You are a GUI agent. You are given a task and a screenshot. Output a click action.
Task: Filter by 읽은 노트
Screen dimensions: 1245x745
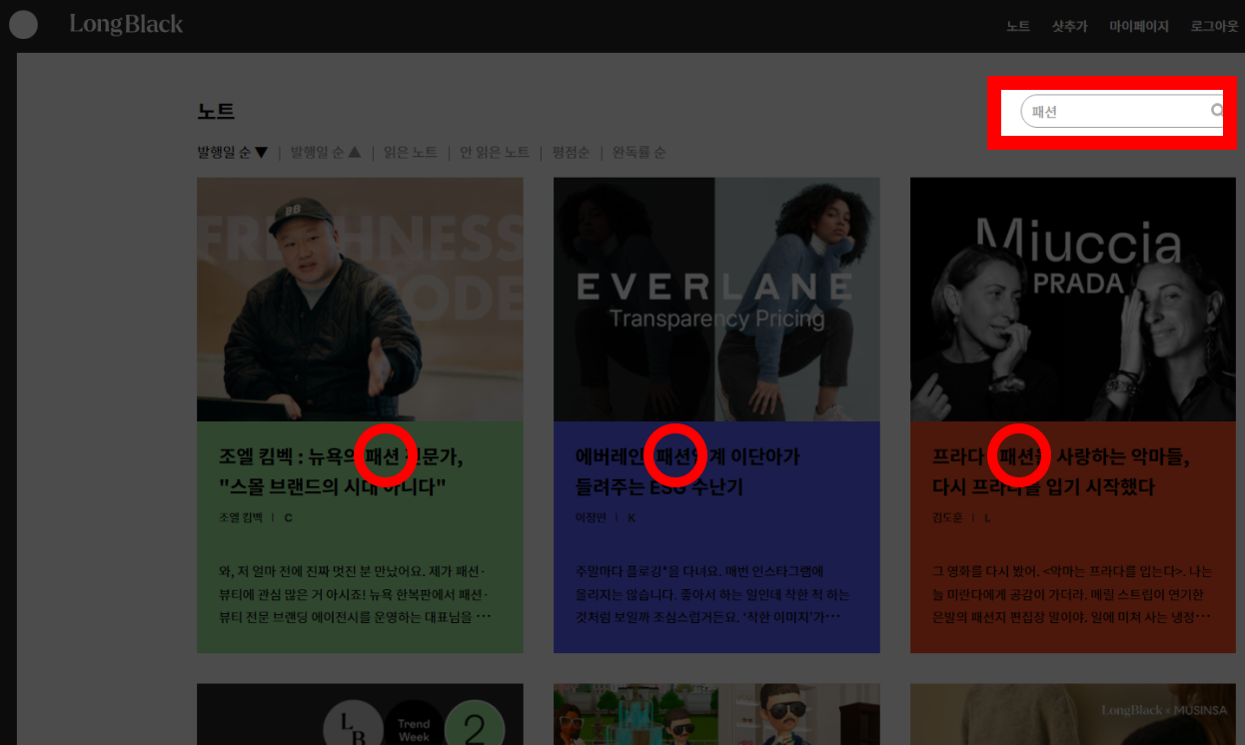point(410,153)
